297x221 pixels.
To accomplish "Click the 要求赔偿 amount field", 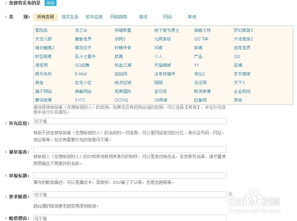I will tap(130, 194).
